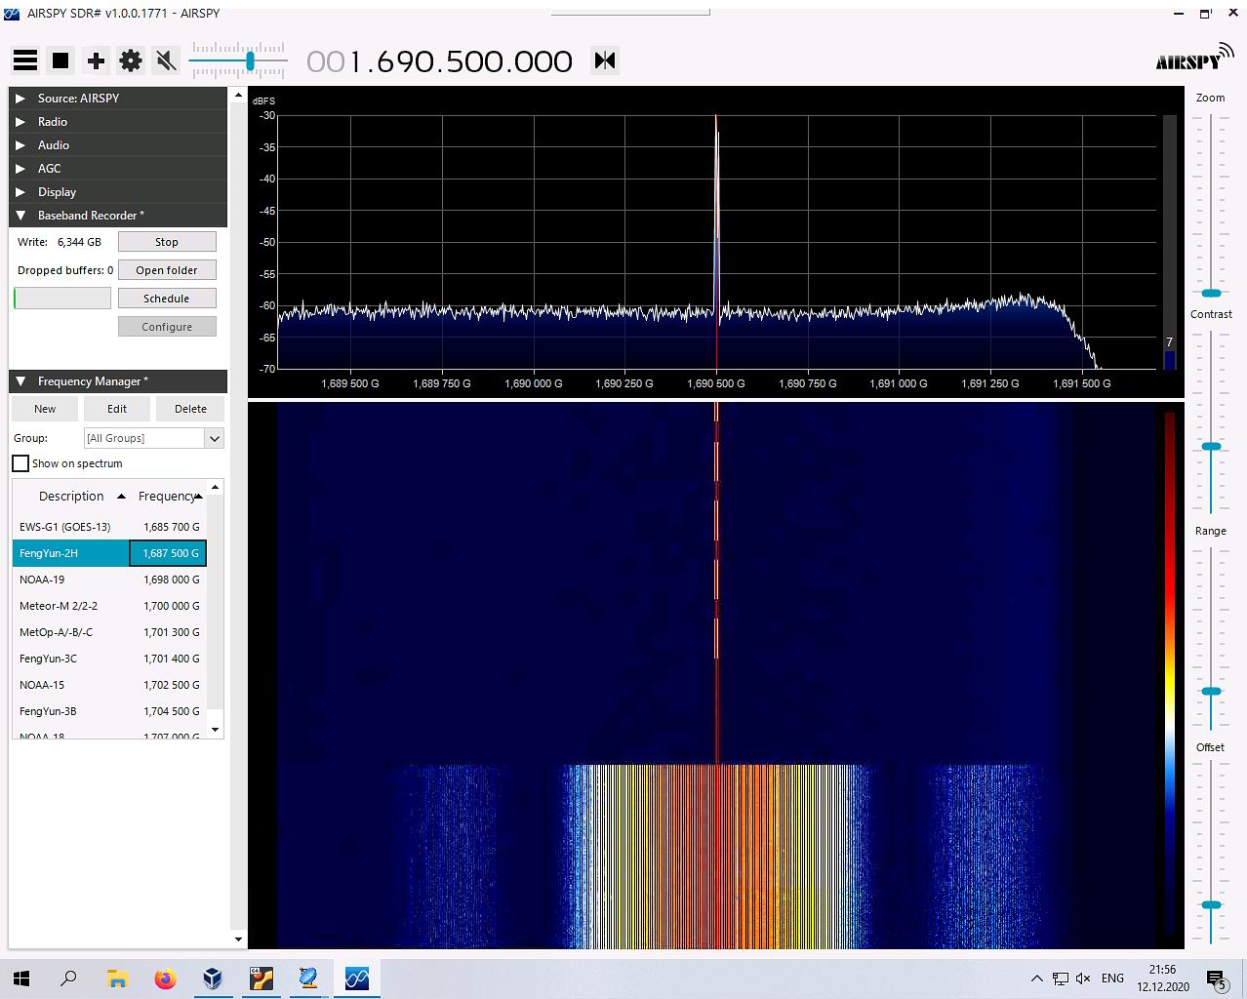
Task: Sort the list by Description column
Action: [x=71, y=496]
